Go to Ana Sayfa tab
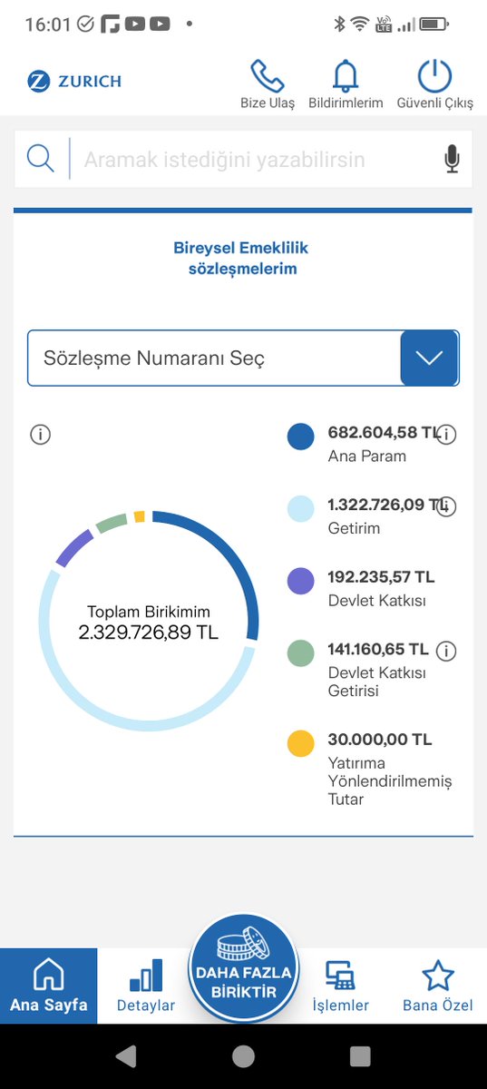 click(49, 986)
